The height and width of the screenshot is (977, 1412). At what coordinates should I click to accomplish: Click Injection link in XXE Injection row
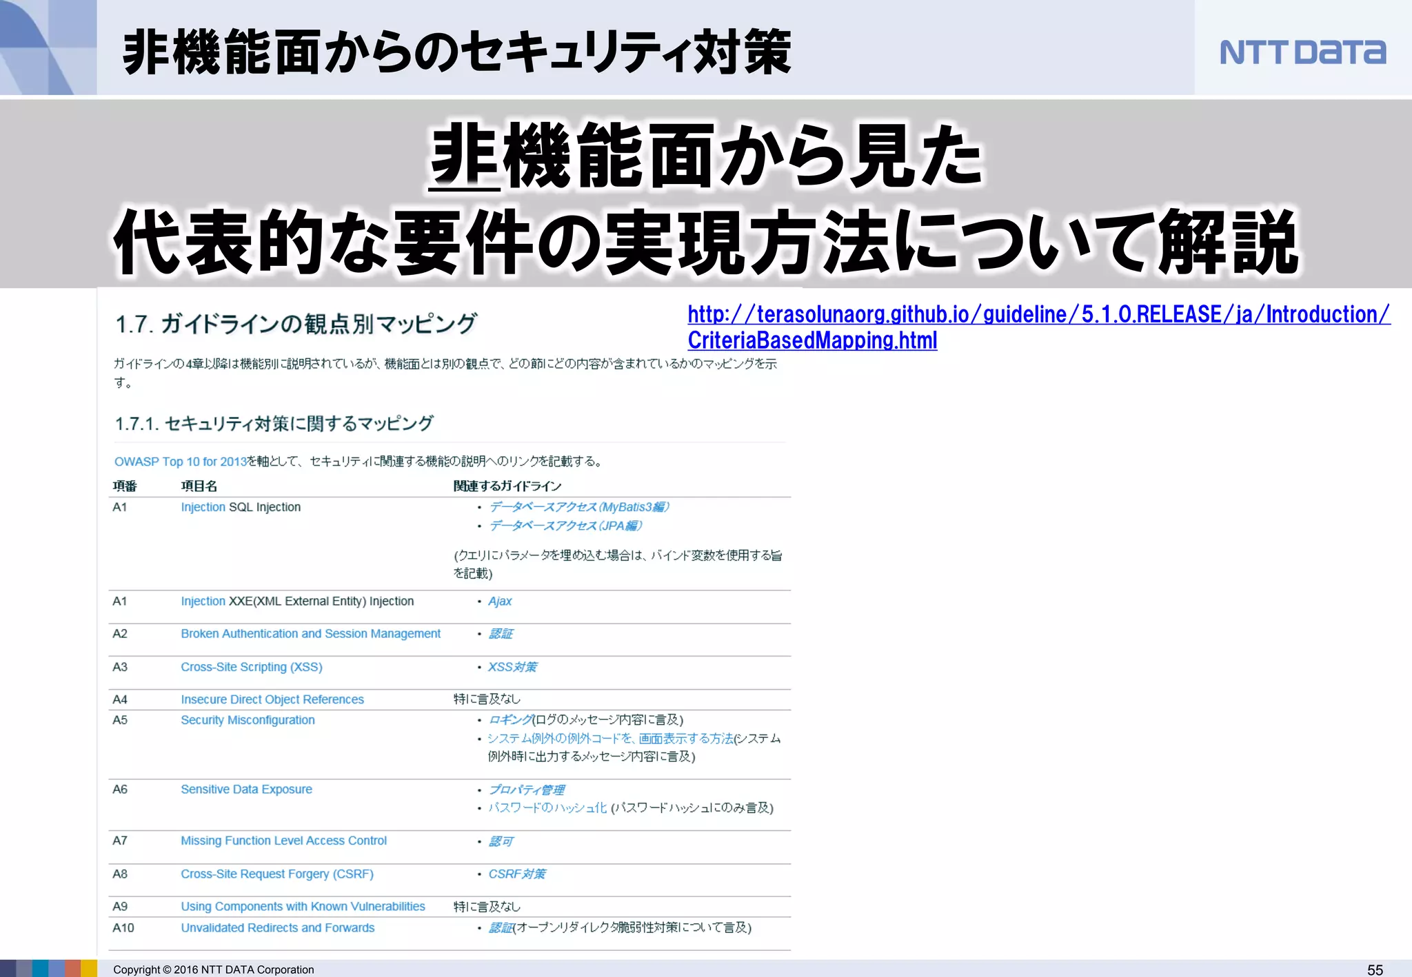(x=203, y=601)
